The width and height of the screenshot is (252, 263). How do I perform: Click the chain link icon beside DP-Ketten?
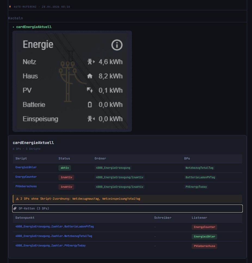[15, 208]
